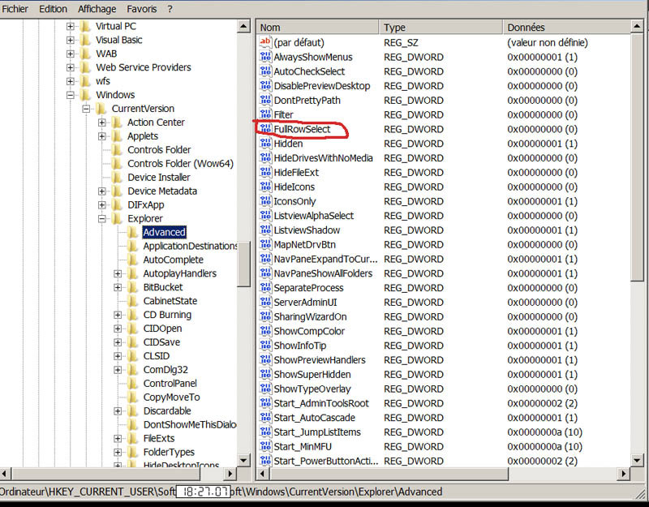Viewport: 649px width, 507px height.
Task: Open the Edition menu
Action: [x=53, y=9]
